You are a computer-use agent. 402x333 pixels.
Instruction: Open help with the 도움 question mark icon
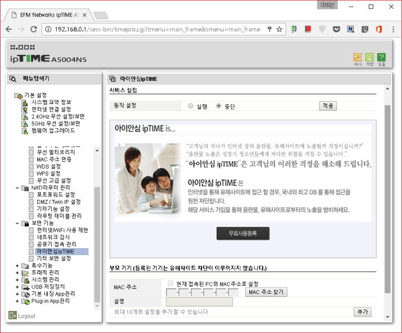(382, 56)
